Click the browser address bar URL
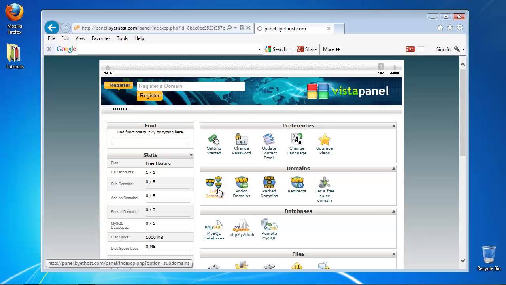Screen dimensions: 506x285 click(153, 28)
